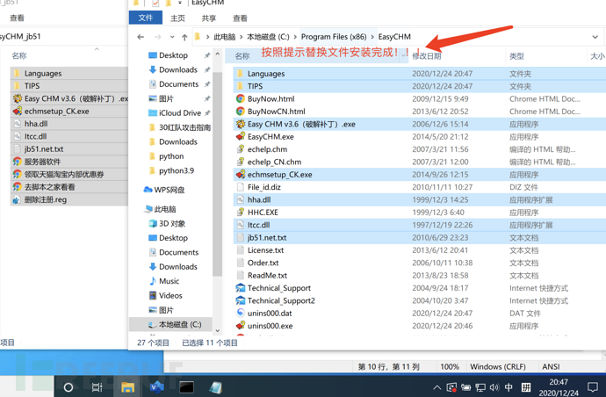The height and width of the screenshot is (397, 606).
Task: Switch to the 主页 ribbon tab
Action: tap(177, 18)
